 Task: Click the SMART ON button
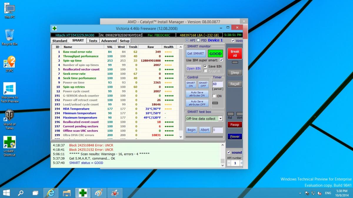click(x=191, y=84)
